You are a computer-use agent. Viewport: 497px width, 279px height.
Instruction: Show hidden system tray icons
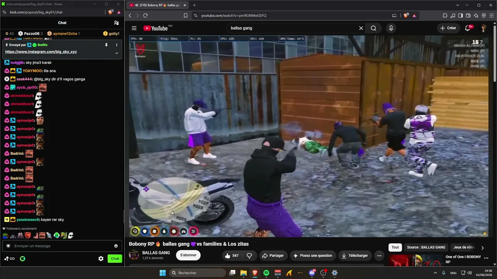(434, 273)
